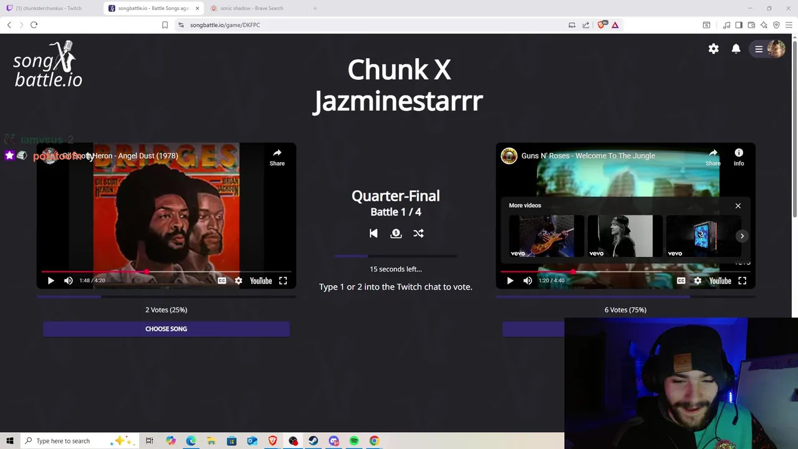Launch Spotify from taskbar
This screenshot has height=449, width=798.
coord(354,441)
